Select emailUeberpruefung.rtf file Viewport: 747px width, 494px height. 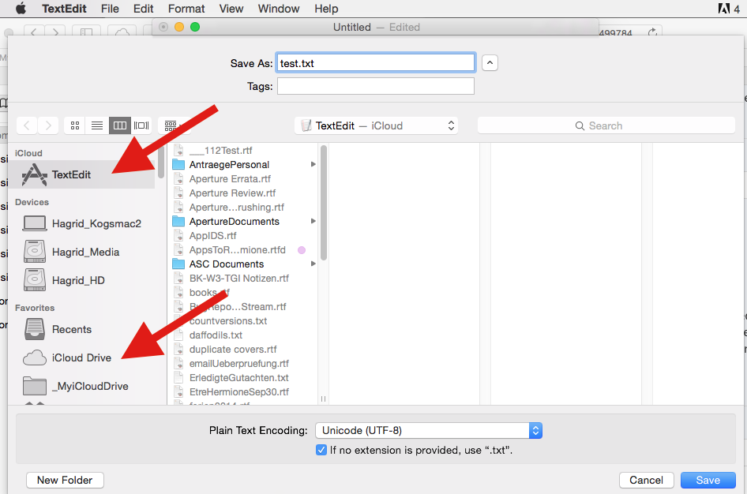[x=238, y=364]
